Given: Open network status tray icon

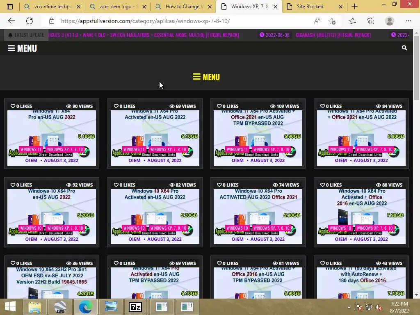Looking at the screenshot, I should click(x=369, y=307).
